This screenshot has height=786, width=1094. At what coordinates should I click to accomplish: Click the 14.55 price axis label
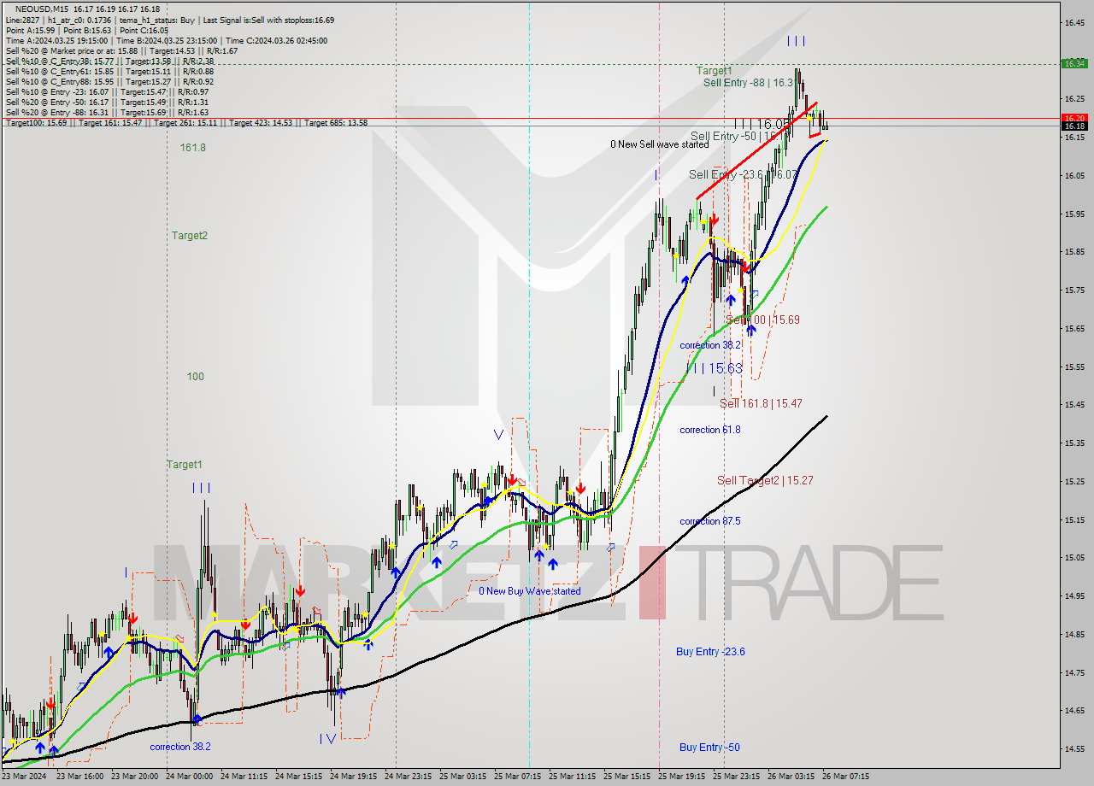point(1074,749)
